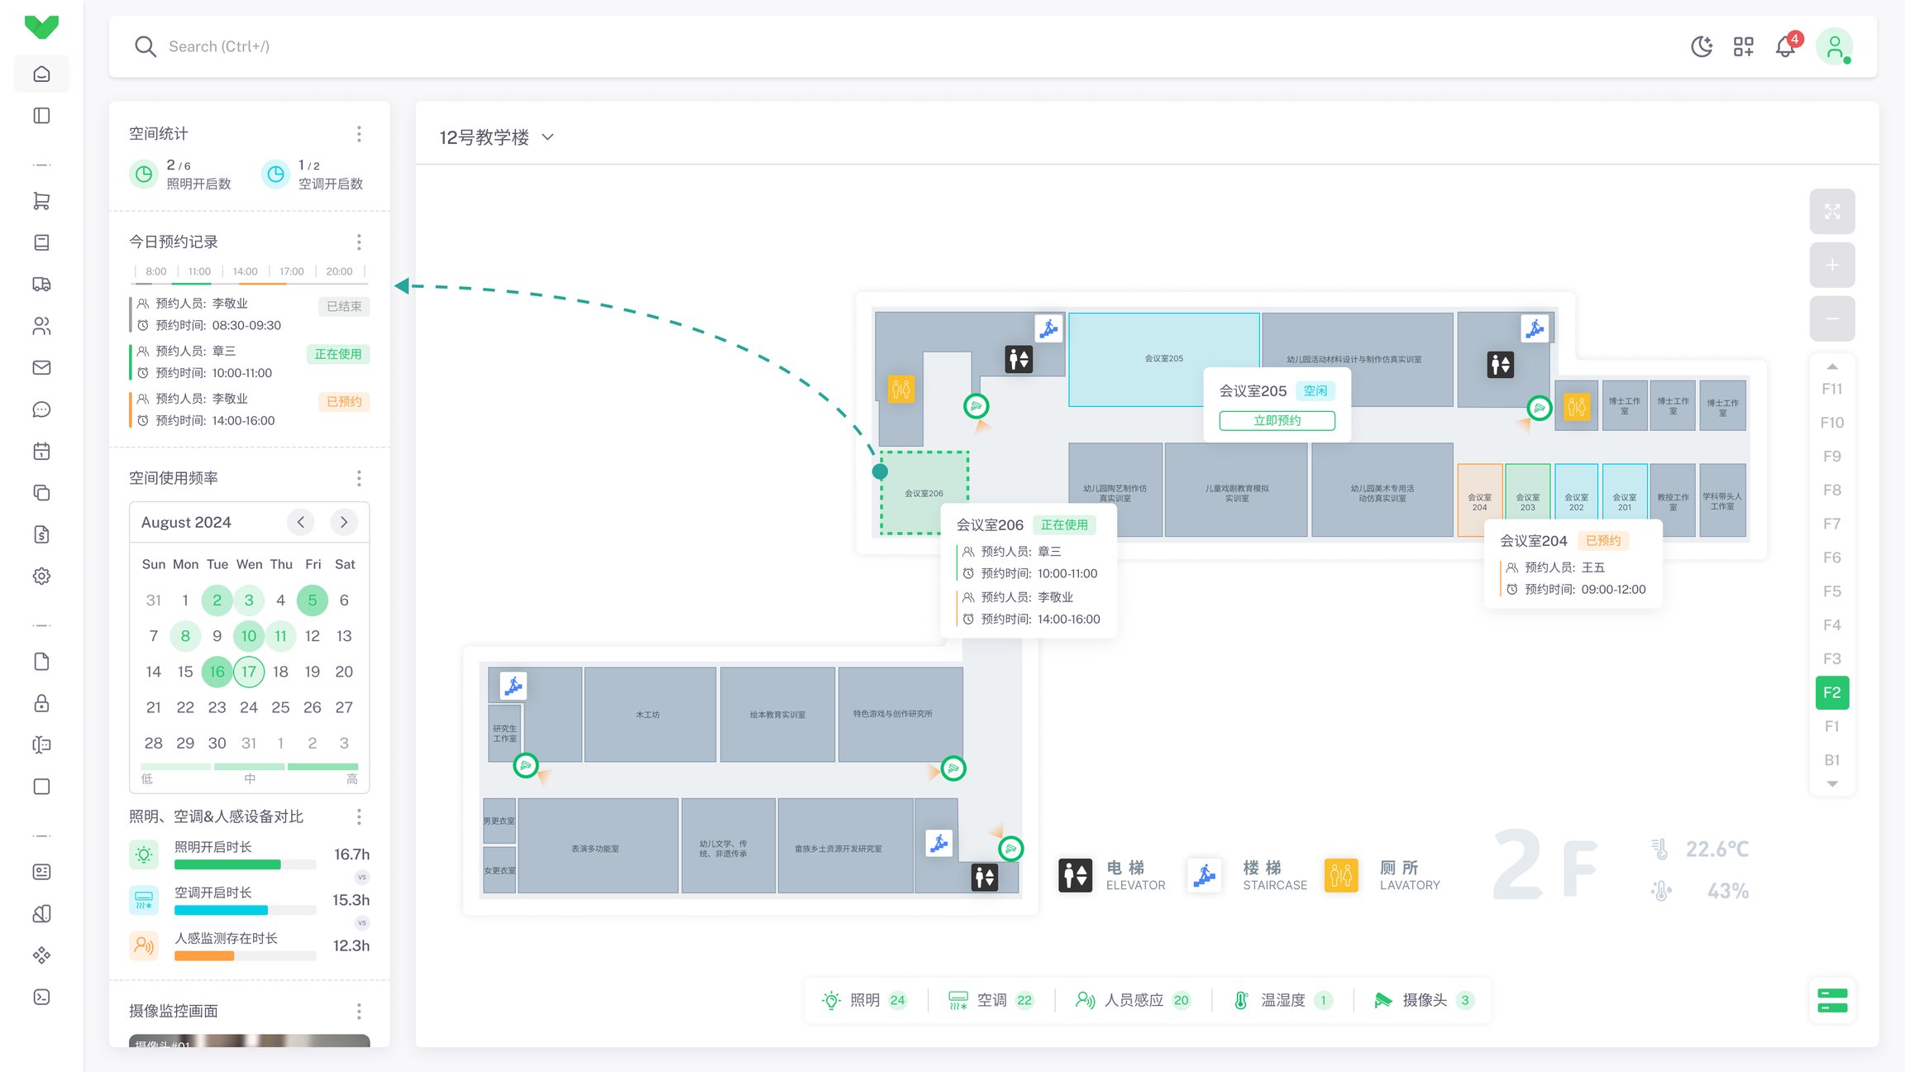Open the apps grid shortcut icon
The height and width of the screenshot is (1072, 1905).
1743,46
